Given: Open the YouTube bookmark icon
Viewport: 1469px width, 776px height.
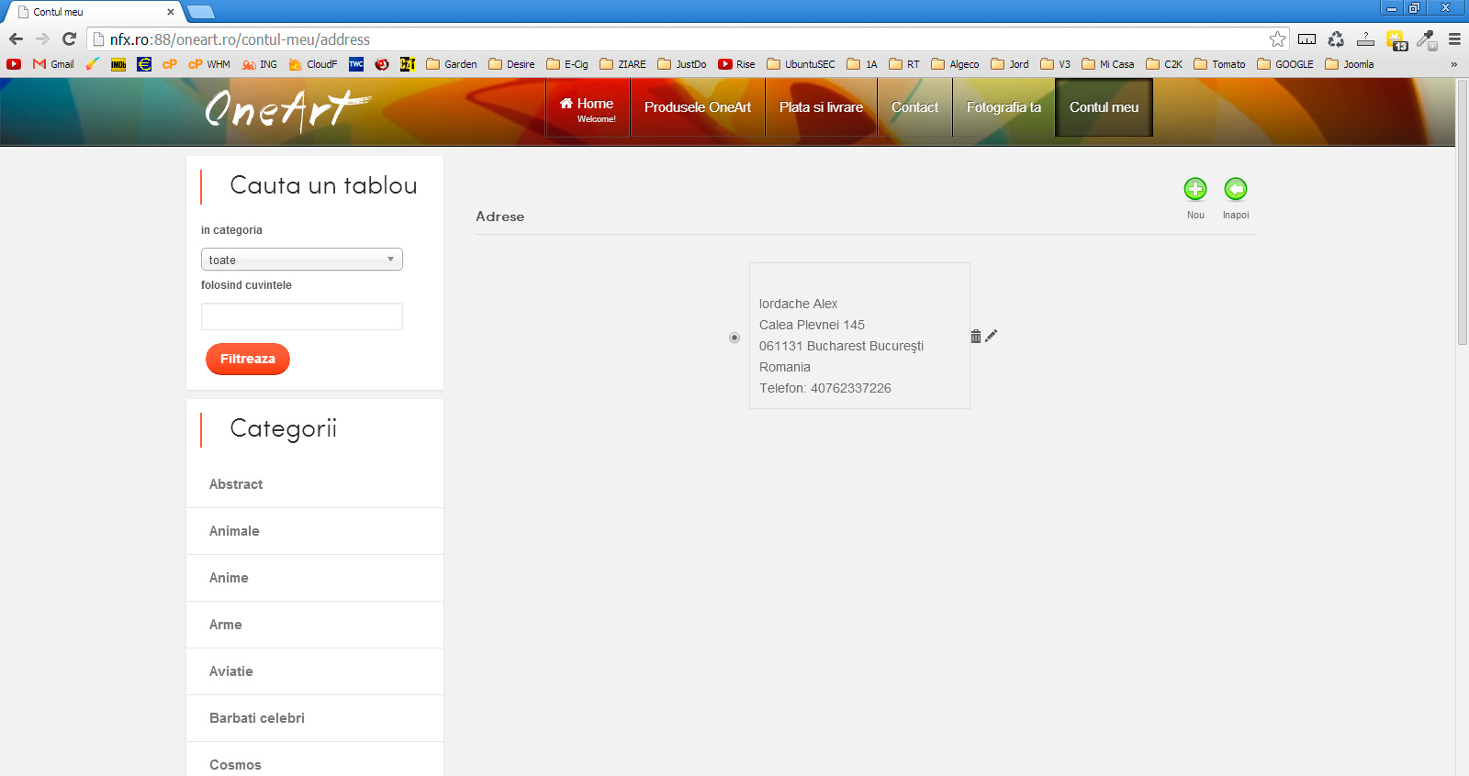Looking at the screenshot, I should click(x=14, y=64).
